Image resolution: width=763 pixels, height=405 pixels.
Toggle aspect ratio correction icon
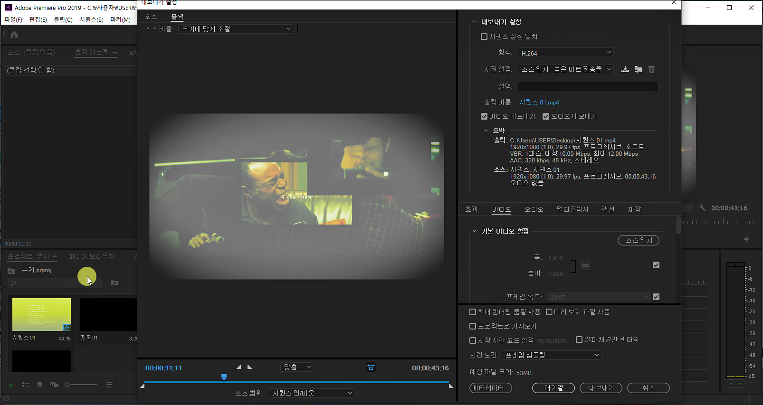click(371, 367)
